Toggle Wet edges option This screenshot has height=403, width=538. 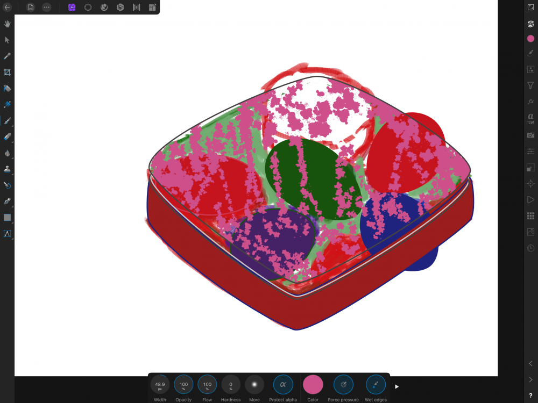pos(376,385)
